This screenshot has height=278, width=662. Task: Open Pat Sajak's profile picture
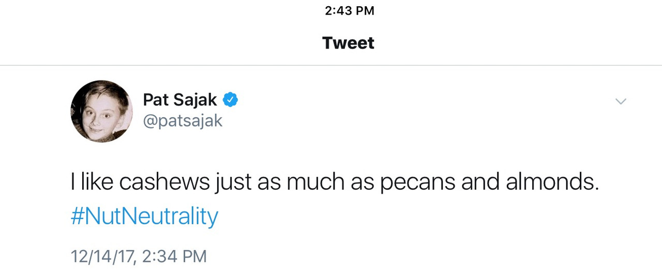point(101,111)
